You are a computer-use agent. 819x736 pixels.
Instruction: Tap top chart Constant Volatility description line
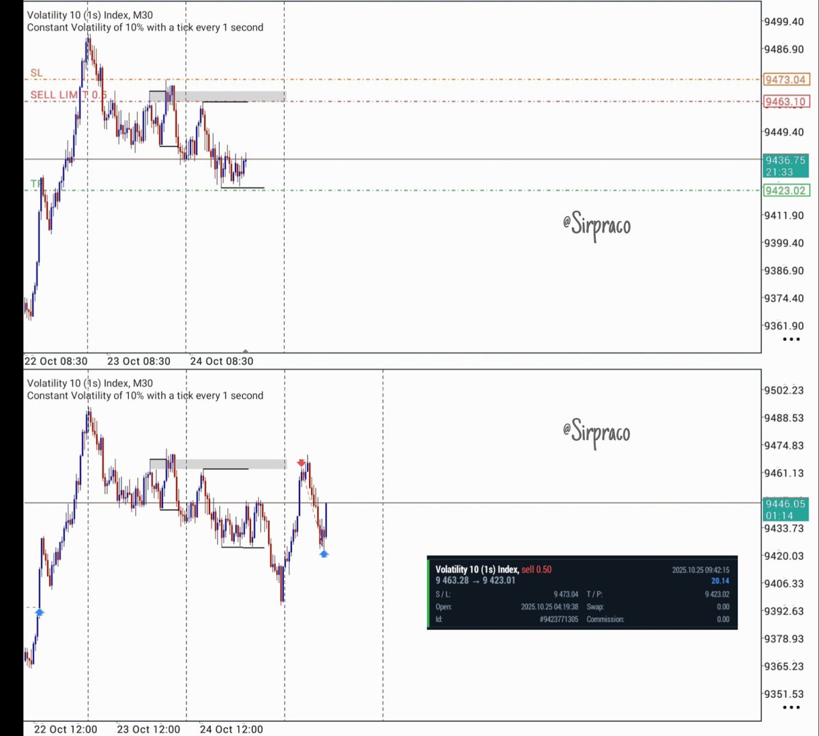click(145, 27)
